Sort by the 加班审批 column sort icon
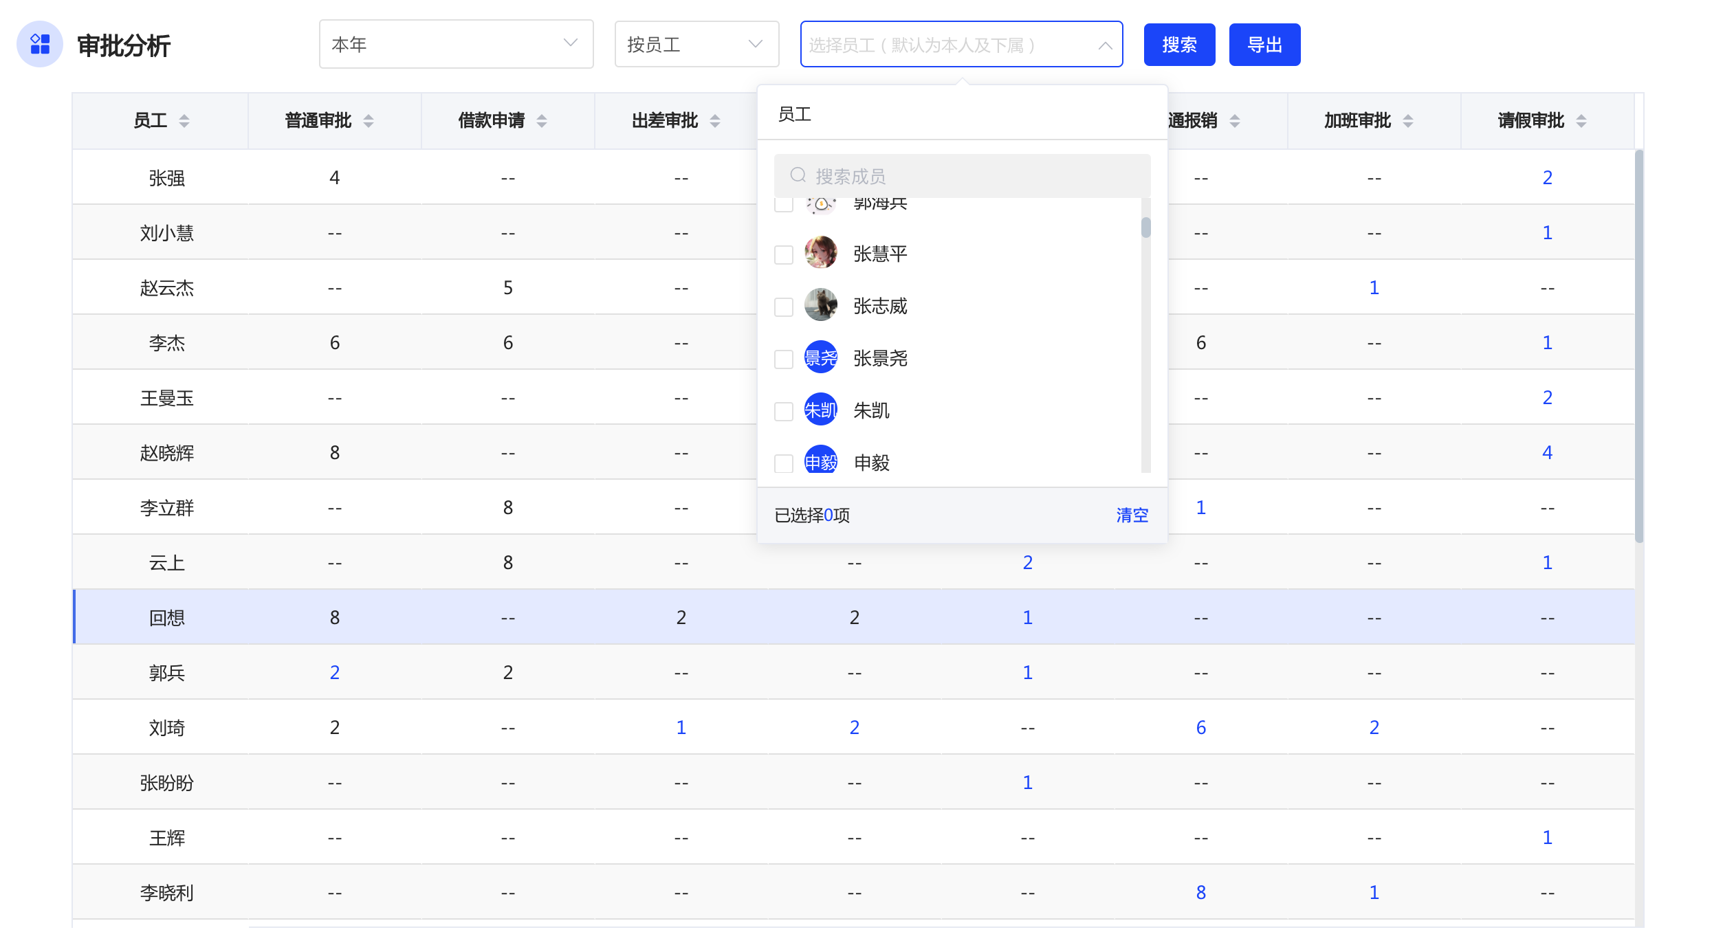 (x=1408, y=121)
